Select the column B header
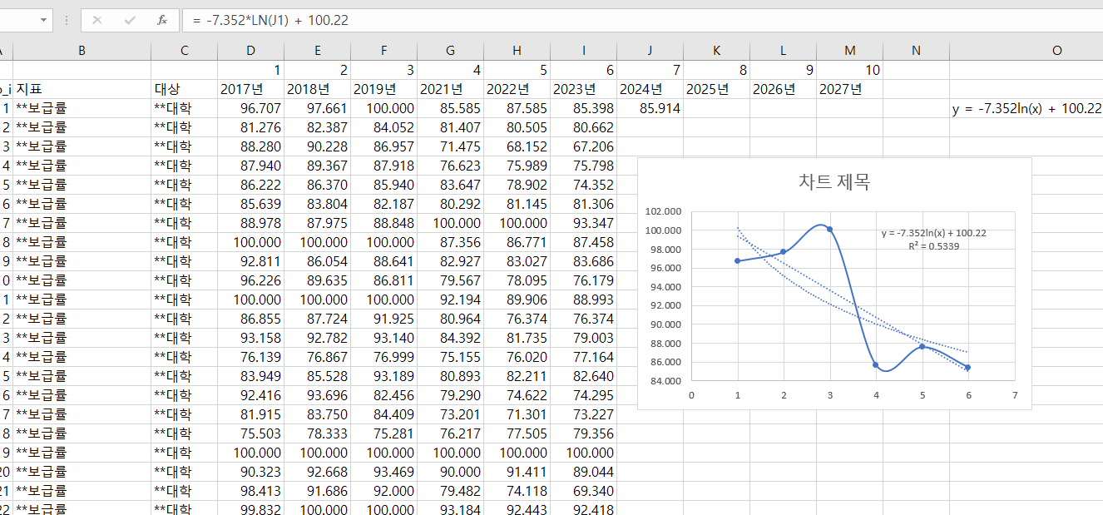The height and width of the screenshot is (515, 1103). [x=82, y=51]
